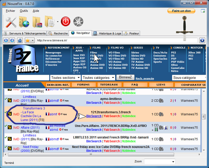209x168 pixels.
Task: Open the Posteur tab
Action: (x=131, y=33)
